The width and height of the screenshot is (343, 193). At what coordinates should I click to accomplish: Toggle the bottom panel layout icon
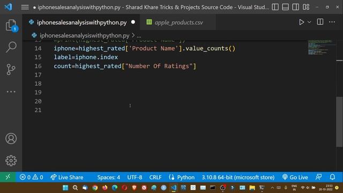(x=285, y=7)
